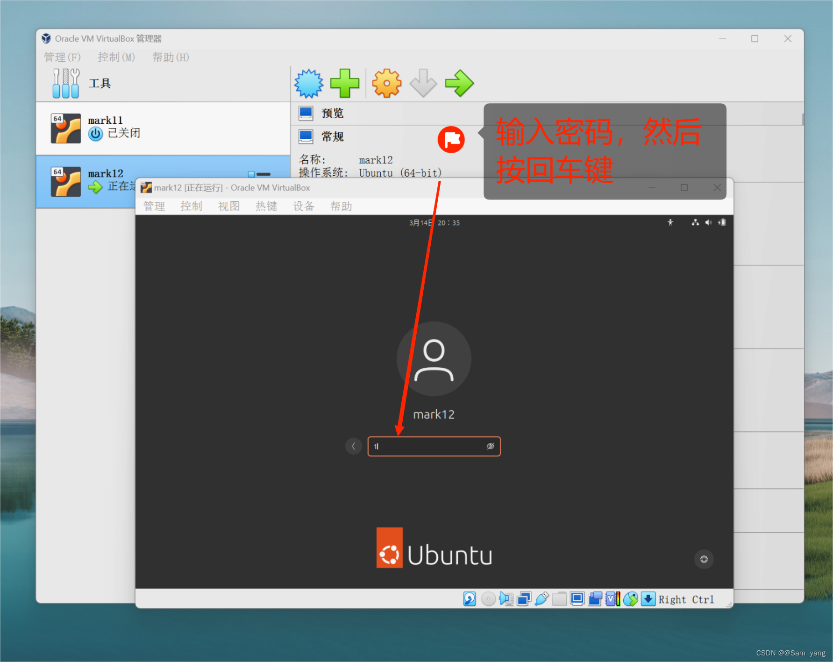The image size is (833, 662).
Task: Click 已关闭 status text under mark11
Action: 124,133
